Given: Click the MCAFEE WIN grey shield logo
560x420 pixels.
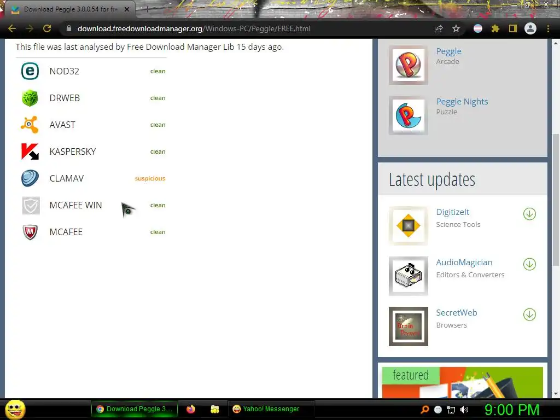Looking at the screenshot, I should coord(31,206).
